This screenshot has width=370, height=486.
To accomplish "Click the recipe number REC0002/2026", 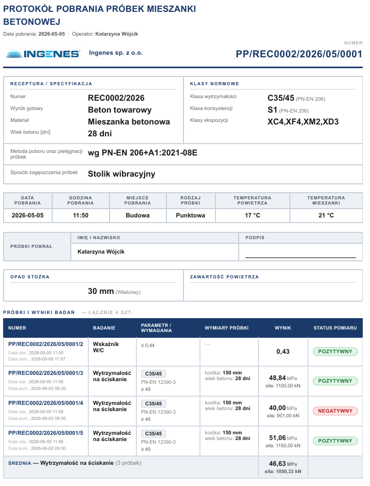I will (116, 98).
